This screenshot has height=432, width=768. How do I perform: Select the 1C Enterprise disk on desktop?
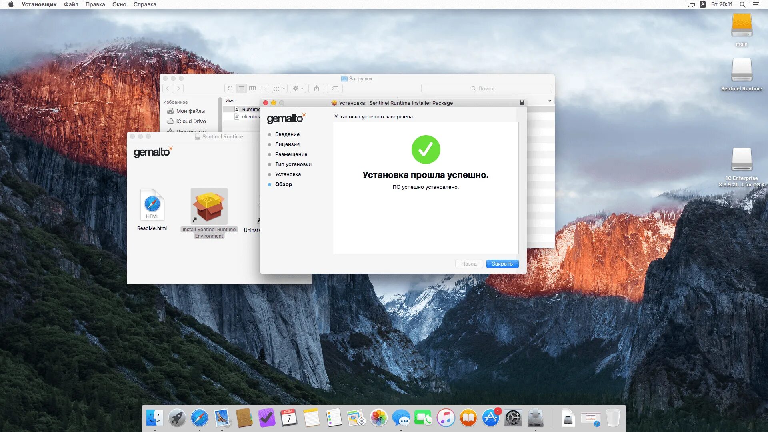click(x=742, y=167)
